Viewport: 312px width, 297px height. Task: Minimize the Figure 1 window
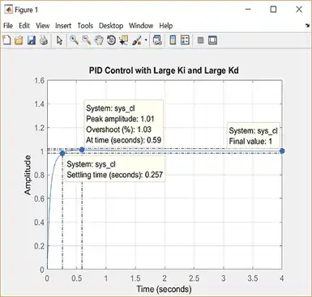[249, 10]
